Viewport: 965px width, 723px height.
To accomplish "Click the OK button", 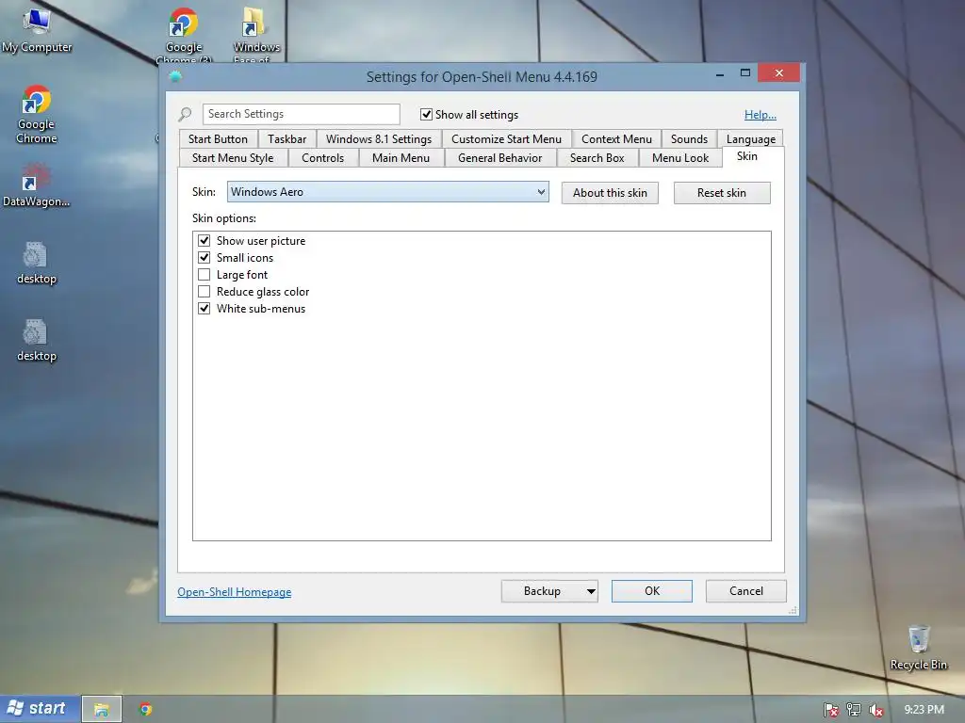I will pos(652,591).
